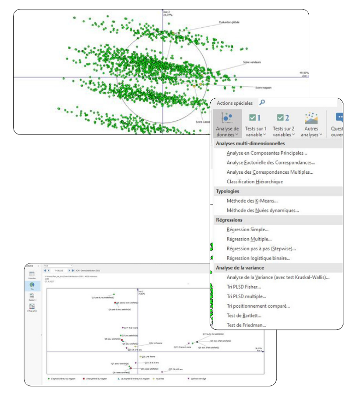Screen dimensions: 352x403
Task: Jump to first table with navigation arrow
Action: click(45, 271)
